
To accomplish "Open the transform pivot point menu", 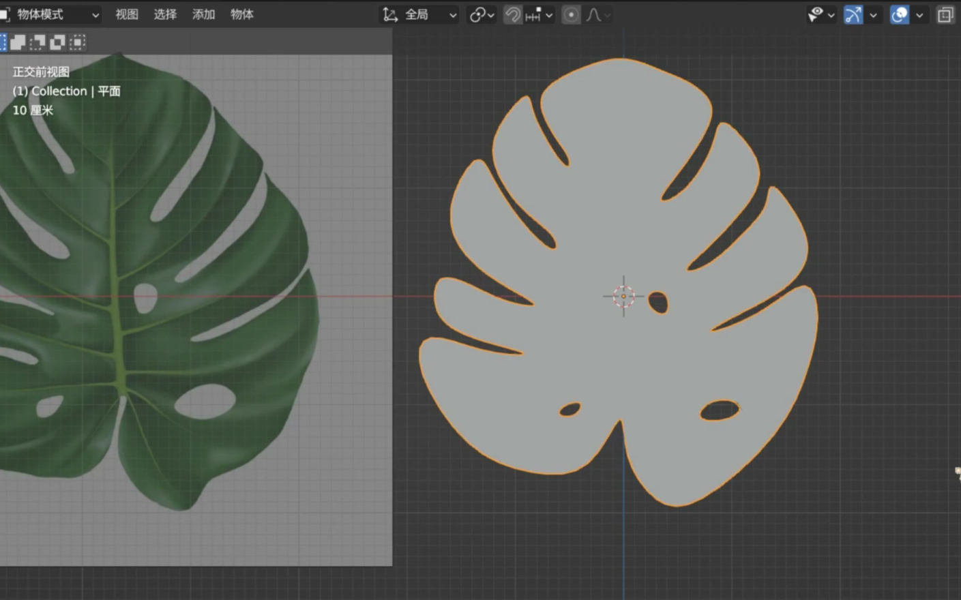I will [482, 14].
